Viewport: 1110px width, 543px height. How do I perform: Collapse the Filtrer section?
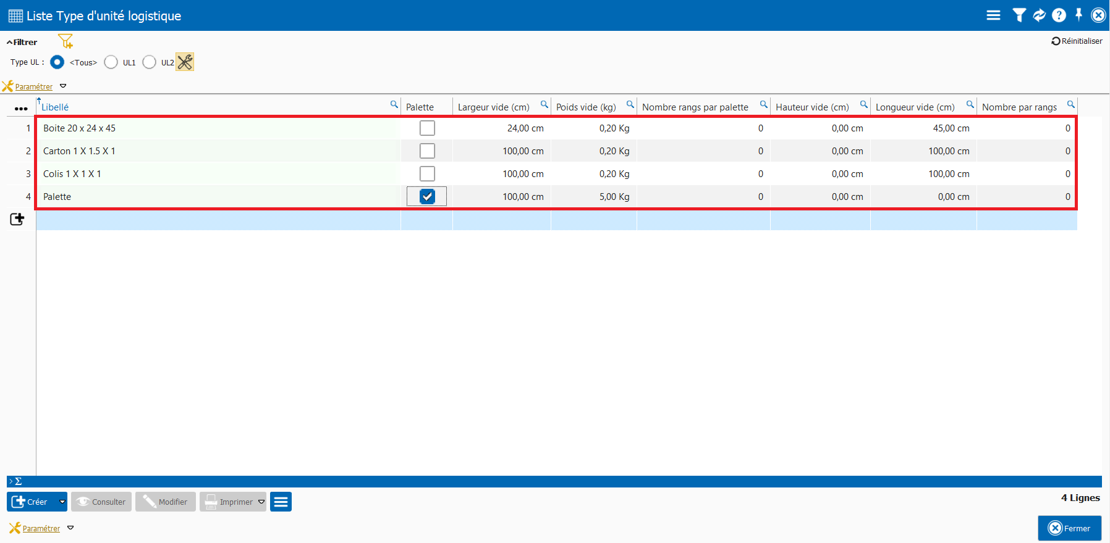point(22,42)
